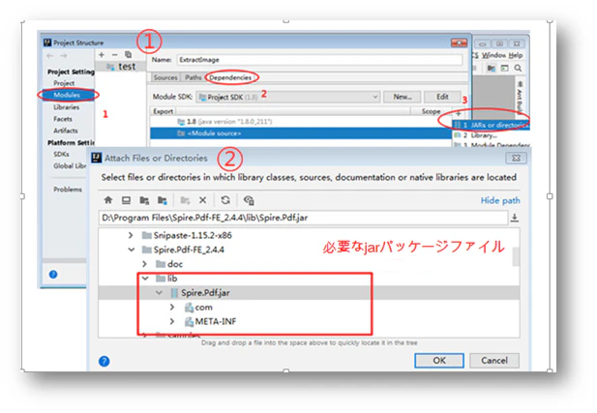Switch to the Paths tab
Image resolution: width=597 pixels, height=413 pixels.
click(194, 77)
